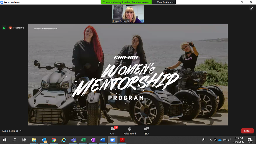256x144 pixels.
Task: Open the Chat panel
Action: pyautogui.click(x=113, y=130)
